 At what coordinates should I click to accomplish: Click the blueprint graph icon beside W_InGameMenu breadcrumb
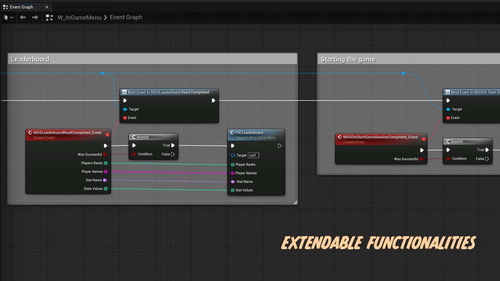point(49,17)
